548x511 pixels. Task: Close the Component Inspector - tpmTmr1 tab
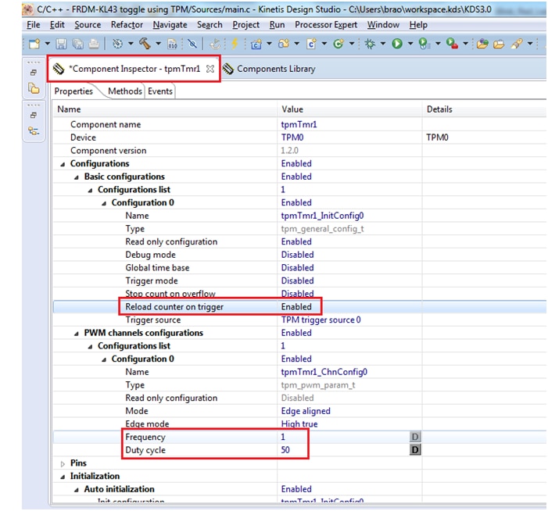pos(210,69)
